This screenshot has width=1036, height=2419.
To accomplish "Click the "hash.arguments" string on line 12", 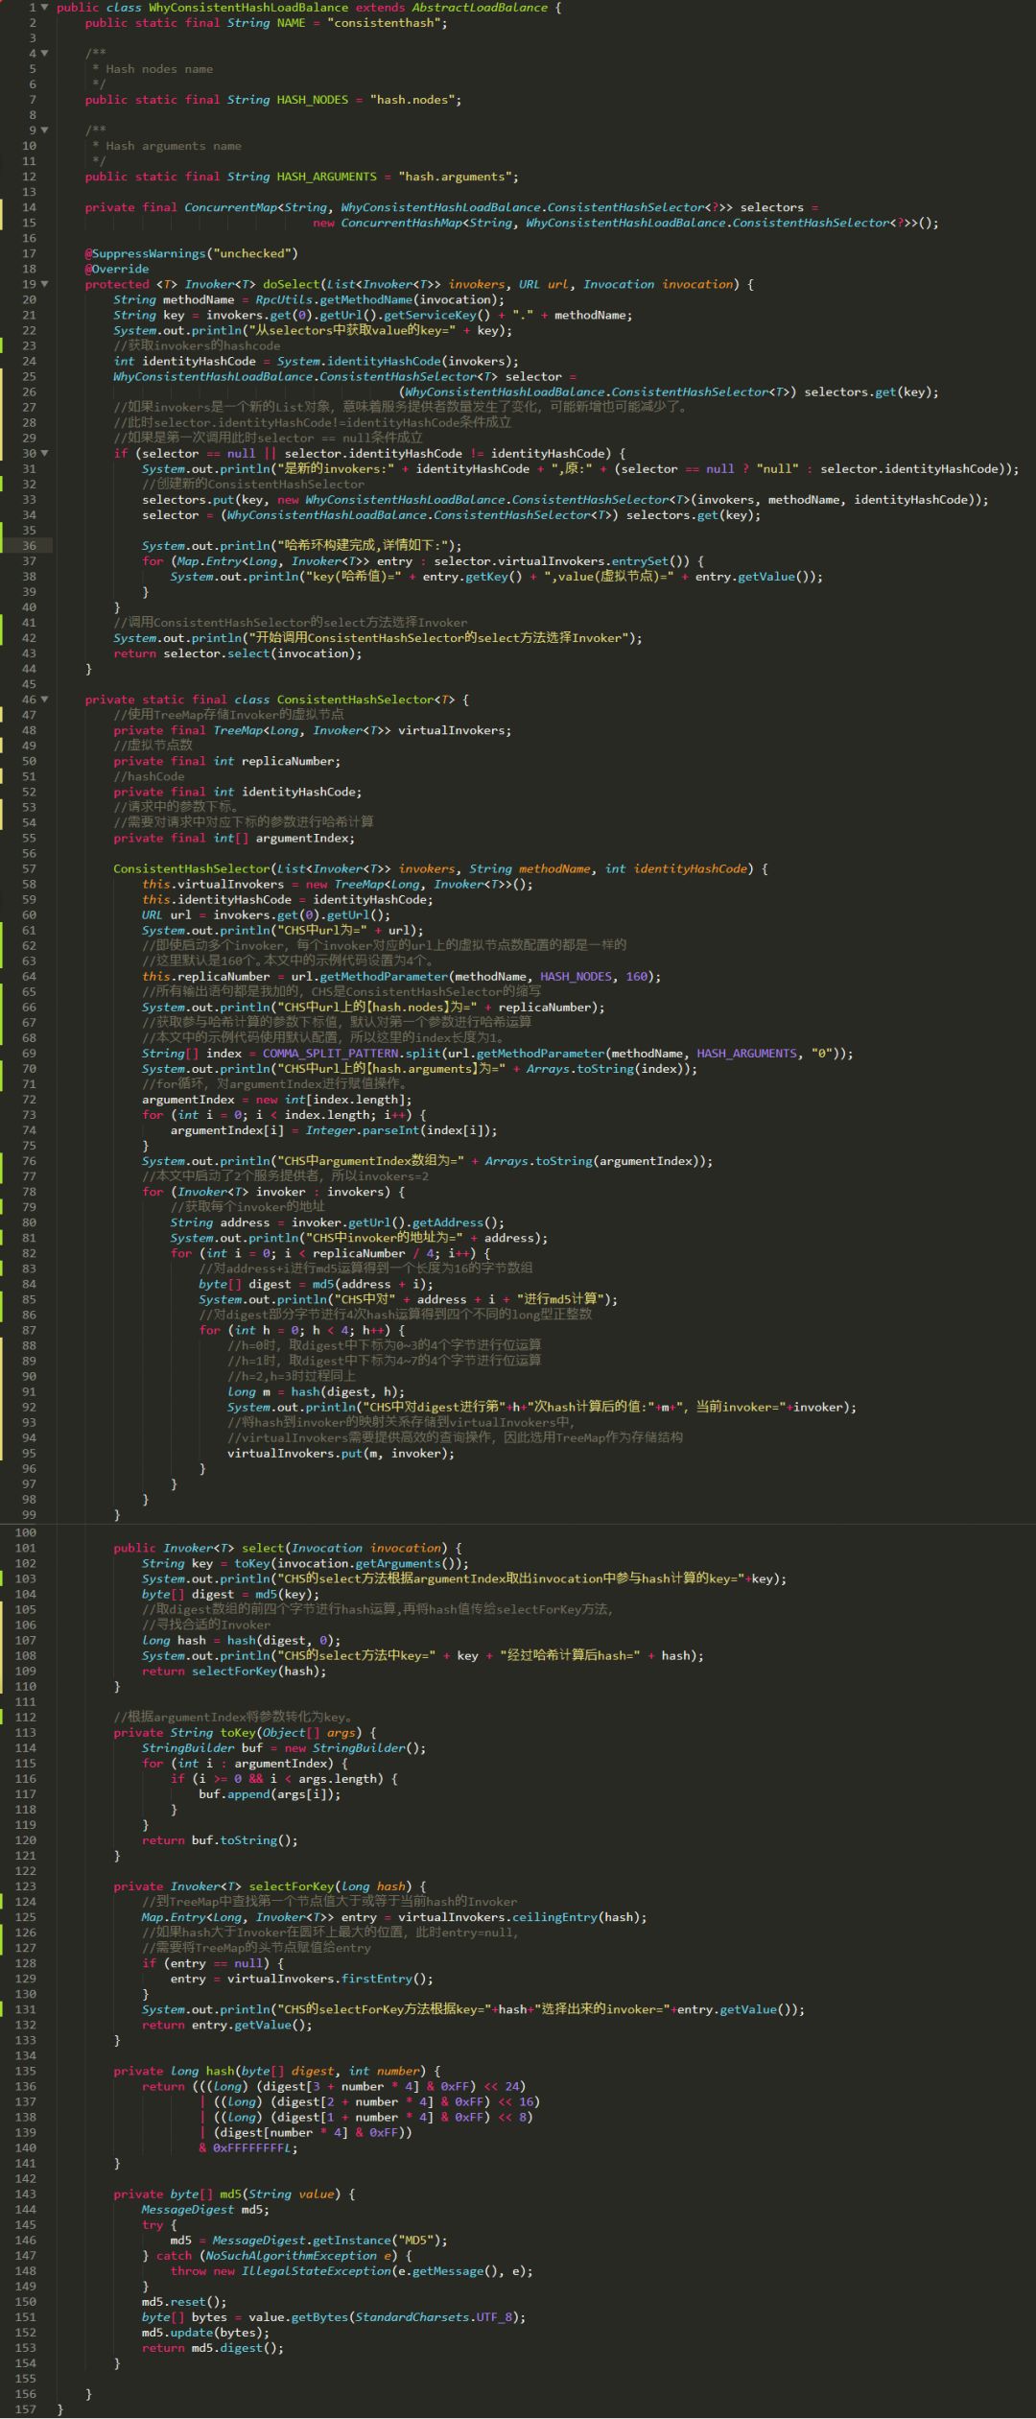I will point(456,177).
